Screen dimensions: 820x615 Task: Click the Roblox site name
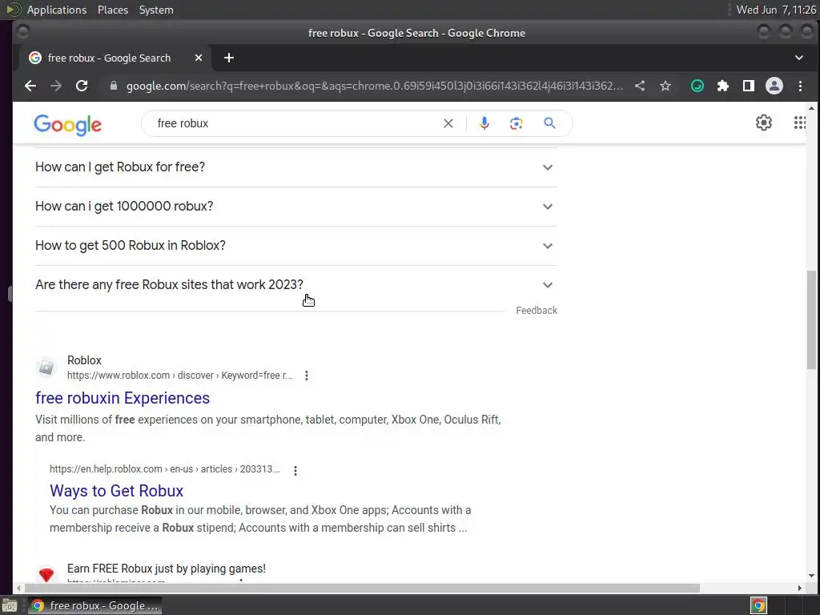[84, 360]
